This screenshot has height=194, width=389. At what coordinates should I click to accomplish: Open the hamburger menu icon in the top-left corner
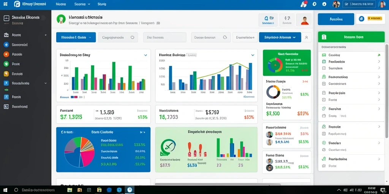click(x=6, y=4)
